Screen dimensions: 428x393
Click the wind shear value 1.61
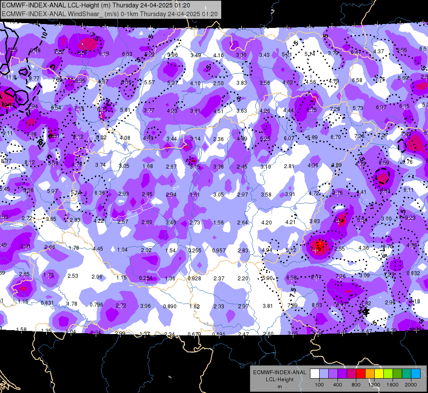[195, 195]
